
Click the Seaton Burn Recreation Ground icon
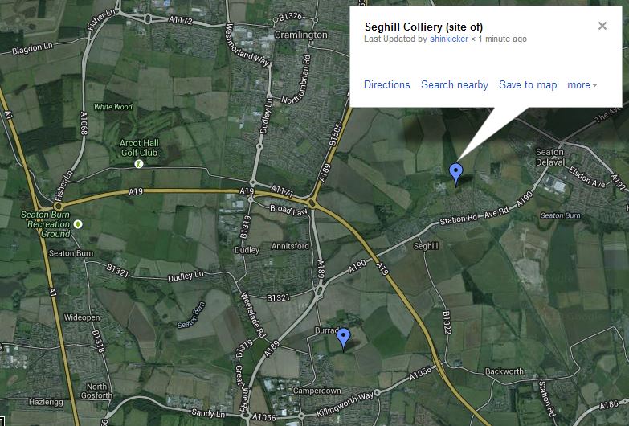coord(79,223)
